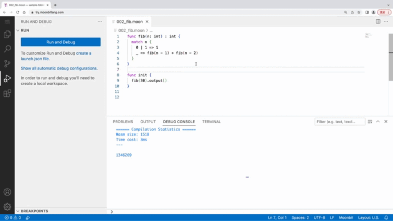393x221 pixels.
Task: Open notifications bell in status bar
Action: click(x=386, y=217)
